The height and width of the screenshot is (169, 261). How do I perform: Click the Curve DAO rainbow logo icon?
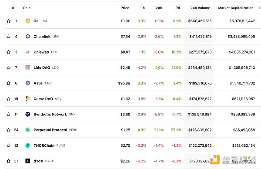(x=28, y=99)
